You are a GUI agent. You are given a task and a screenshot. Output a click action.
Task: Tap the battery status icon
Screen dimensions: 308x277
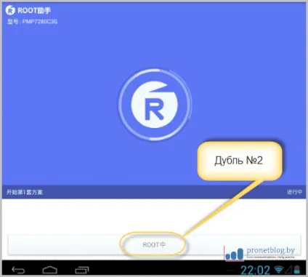click(297, 269)
